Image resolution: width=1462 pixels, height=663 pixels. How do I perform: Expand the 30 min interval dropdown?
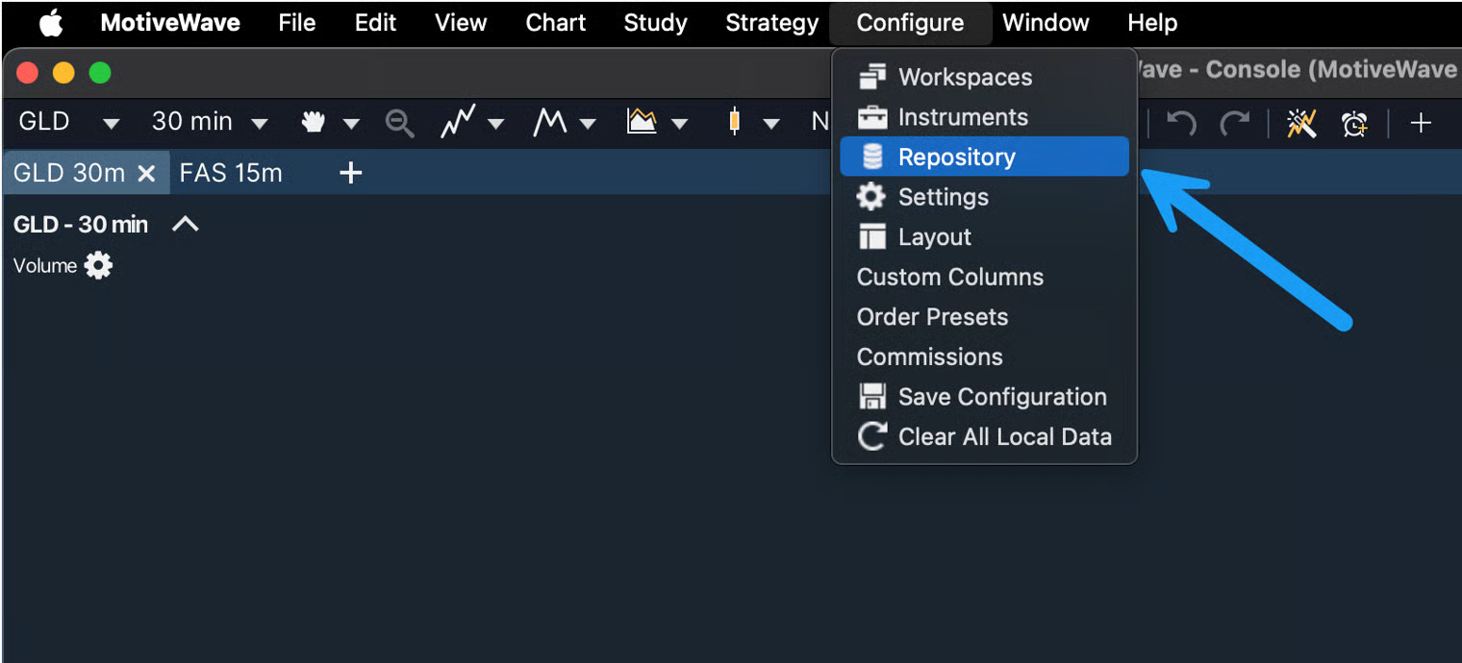tap(260, 123)
